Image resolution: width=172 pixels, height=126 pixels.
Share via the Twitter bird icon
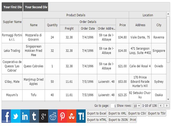(x=15, y=116)
